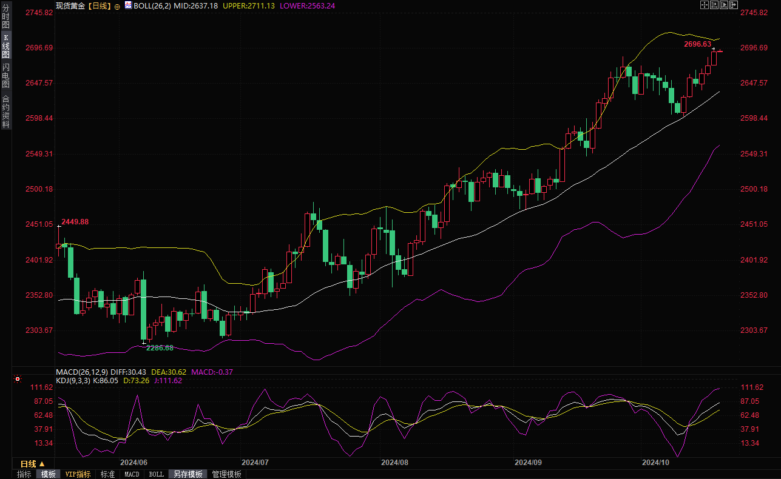781x479 pixels.
Task: Click the shift-chart-left icon in top toolbar
Action: coord(714,5)
